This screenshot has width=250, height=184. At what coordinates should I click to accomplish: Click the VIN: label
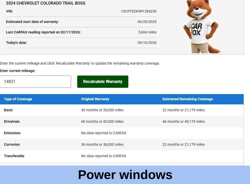coord(9,11)
